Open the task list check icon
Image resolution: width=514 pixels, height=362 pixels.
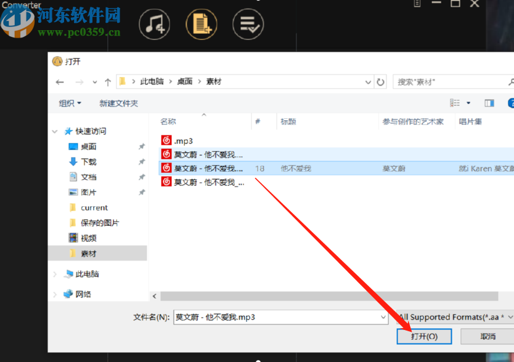248,25
